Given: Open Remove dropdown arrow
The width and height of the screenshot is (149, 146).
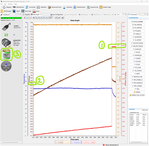Looking at the screenshot, I should 112,15.
